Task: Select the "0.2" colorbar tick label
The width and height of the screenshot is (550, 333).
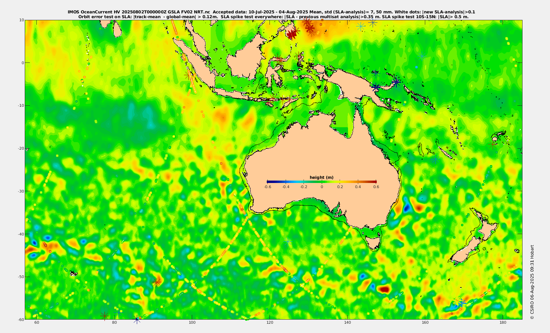Action: [x=340, y=187]
